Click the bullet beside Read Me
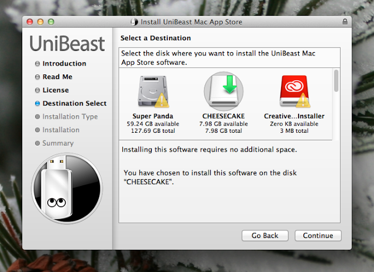This screenshot has height=272, width=374. (x=37, y=77)
